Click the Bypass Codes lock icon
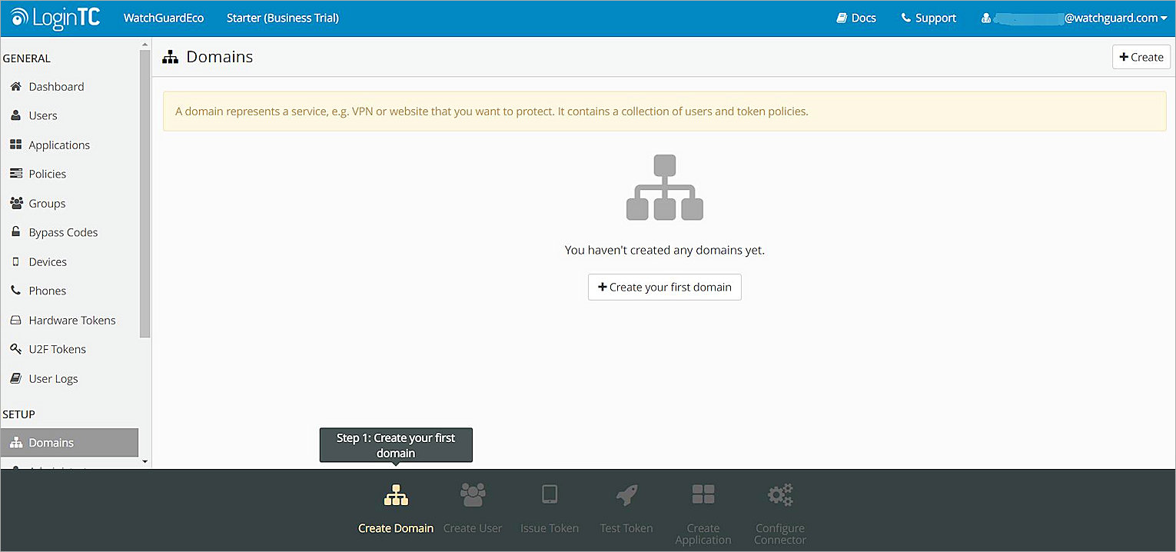The width and height of the screenshot is (1176, 552). point(15,232)
